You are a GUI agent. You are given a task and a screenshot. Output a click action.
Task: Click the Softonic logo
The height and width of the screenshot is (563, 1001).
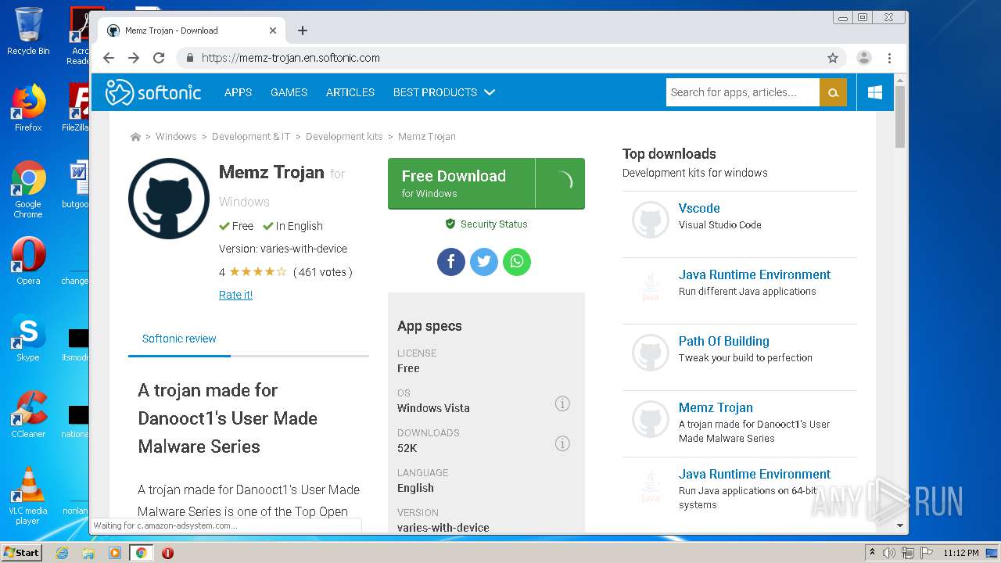point(153,92)
